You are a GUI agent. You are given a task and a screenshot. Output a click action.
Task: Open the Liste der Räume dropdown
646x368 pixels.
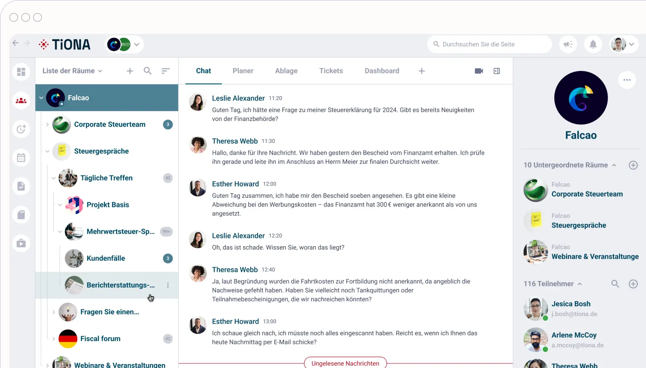(73, 71)
